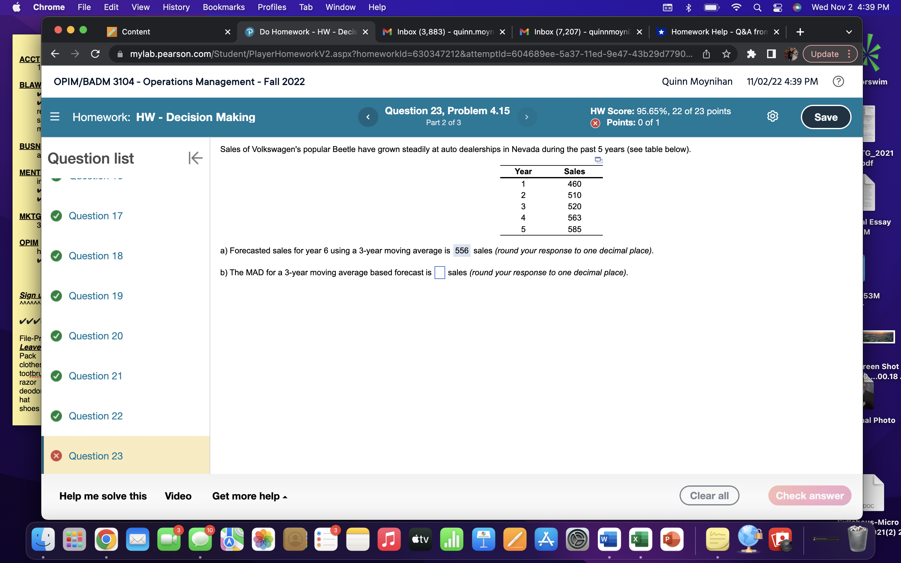The width and height of the screenshot is (901, 563).
Task: Click the Check answer button
Action: [809, 495]
